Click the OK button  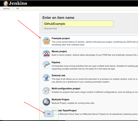coord(49,114)
